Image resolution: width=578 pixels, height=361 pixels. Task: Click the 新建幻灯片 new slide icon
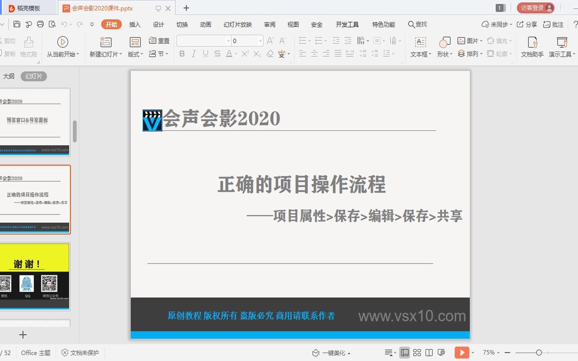coord(106,42)
